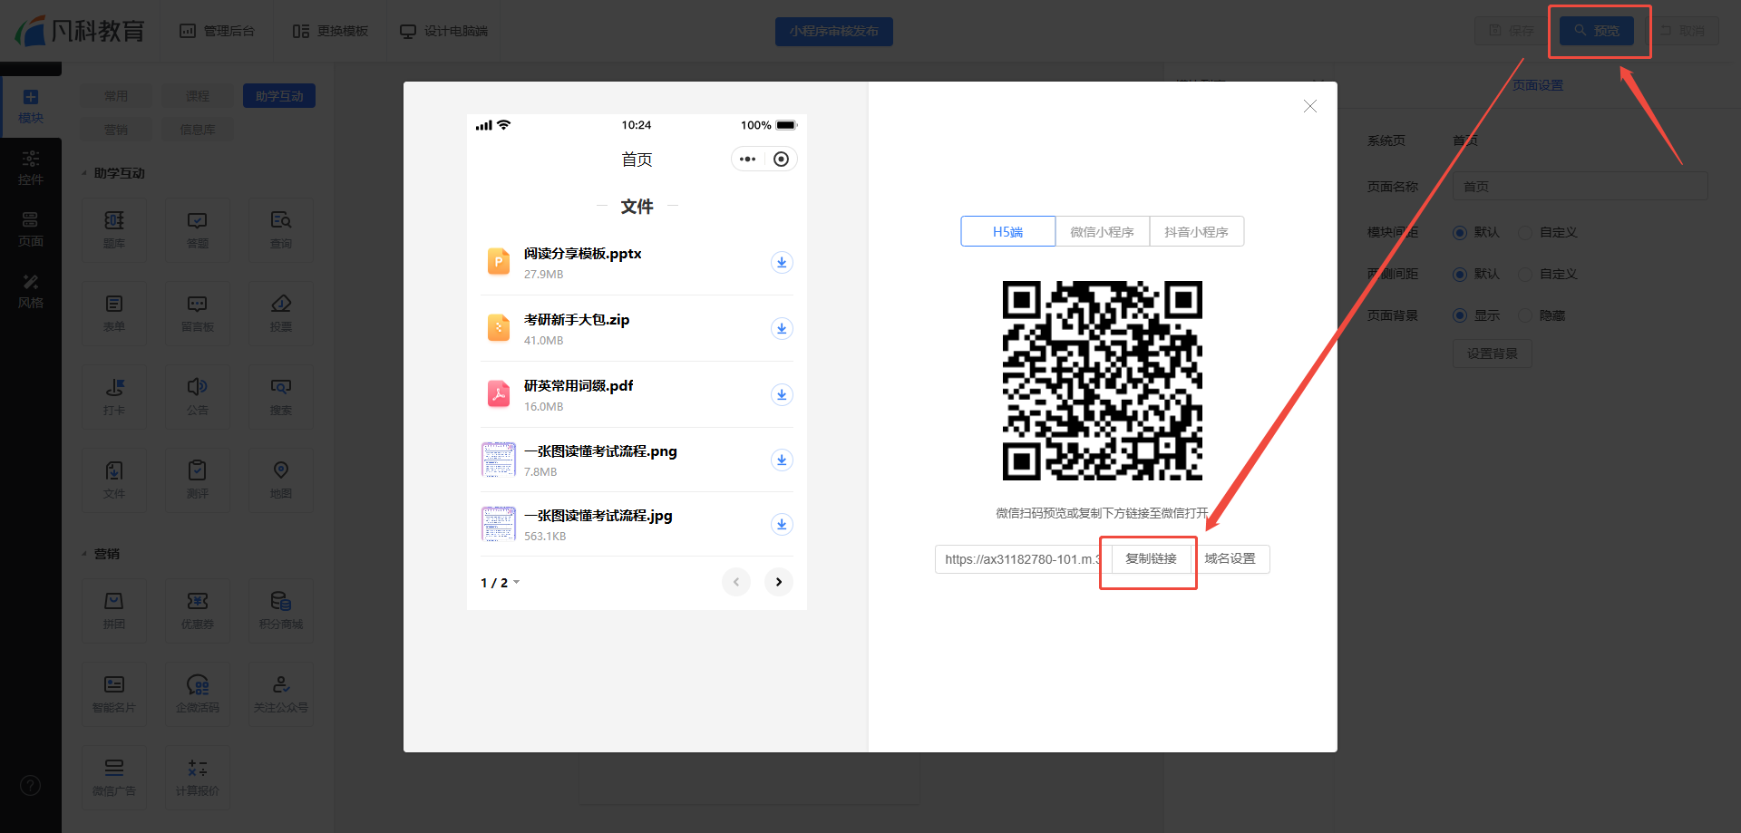Select the 课程 category tab

(x=198, y=96)
